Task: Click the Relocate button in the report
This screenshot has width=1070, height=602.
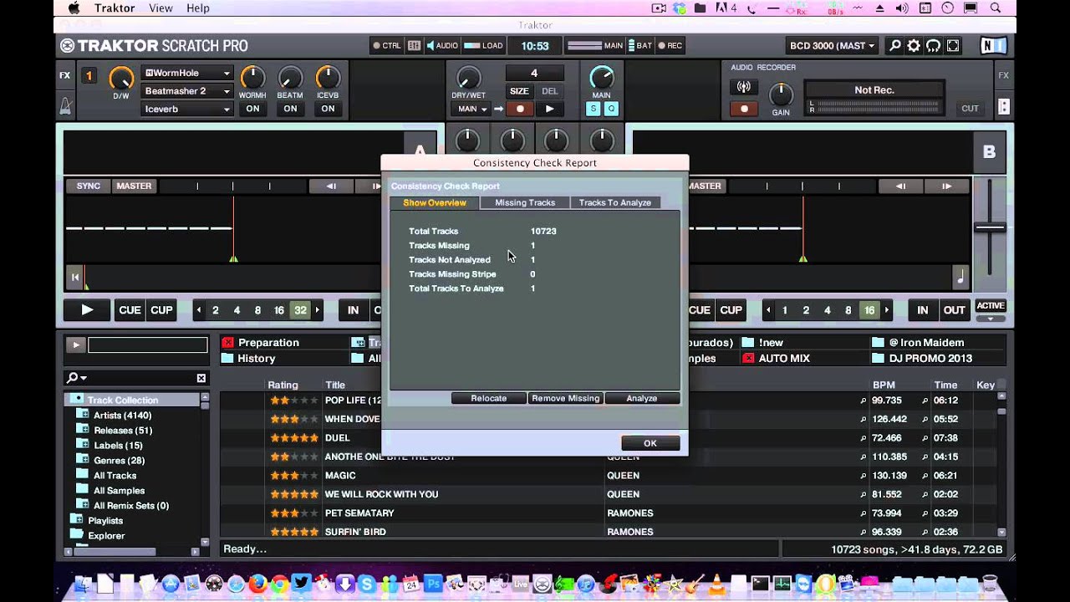Action: (489, 398)
